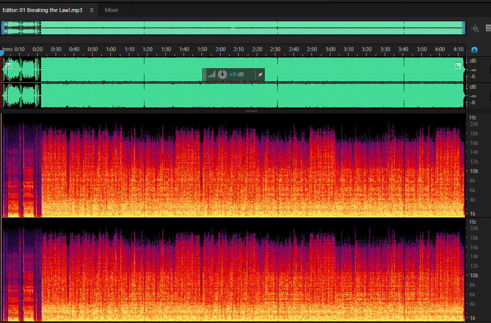Click 10k on the lower spectrogram frequency scale

point(474,275)
